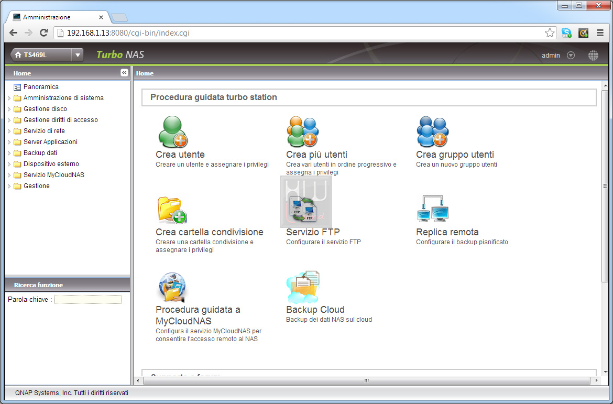This screenshot has height=404, width=613.
Task: Click the scroll up arrow
Action: pyautogui.click(x=606, y=85)
